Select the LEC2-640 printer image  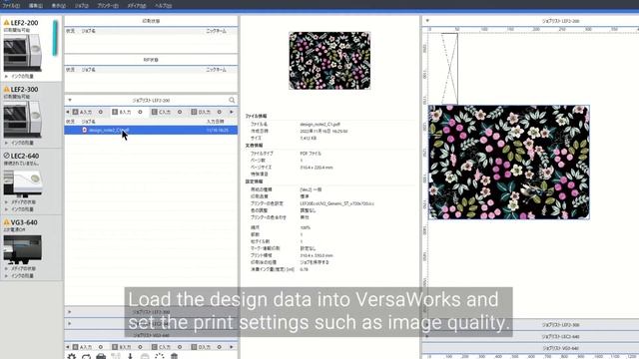(x=23, y=182)
